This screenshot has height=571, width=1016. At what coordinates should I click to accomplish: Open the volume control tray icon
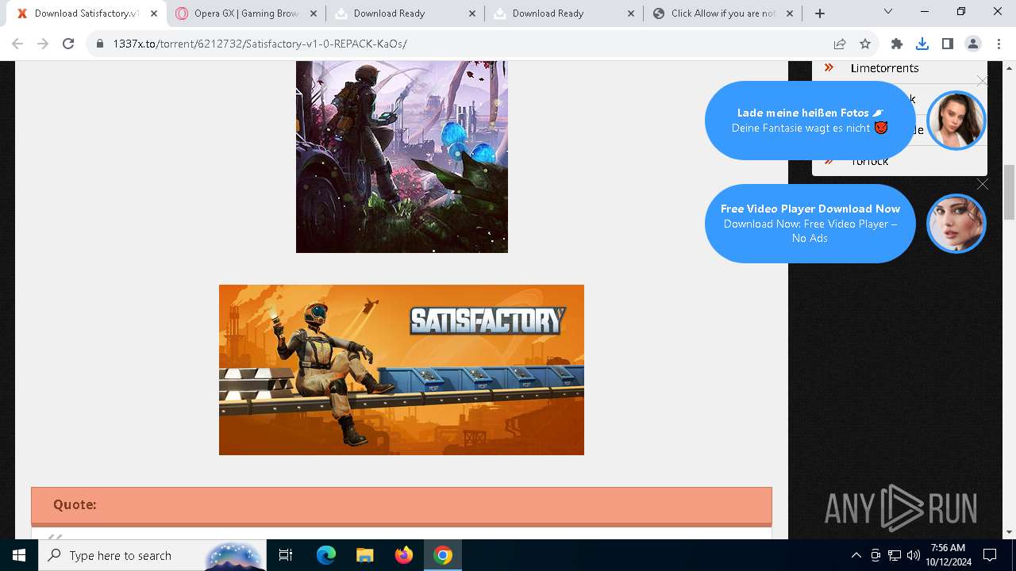(914, 555)
